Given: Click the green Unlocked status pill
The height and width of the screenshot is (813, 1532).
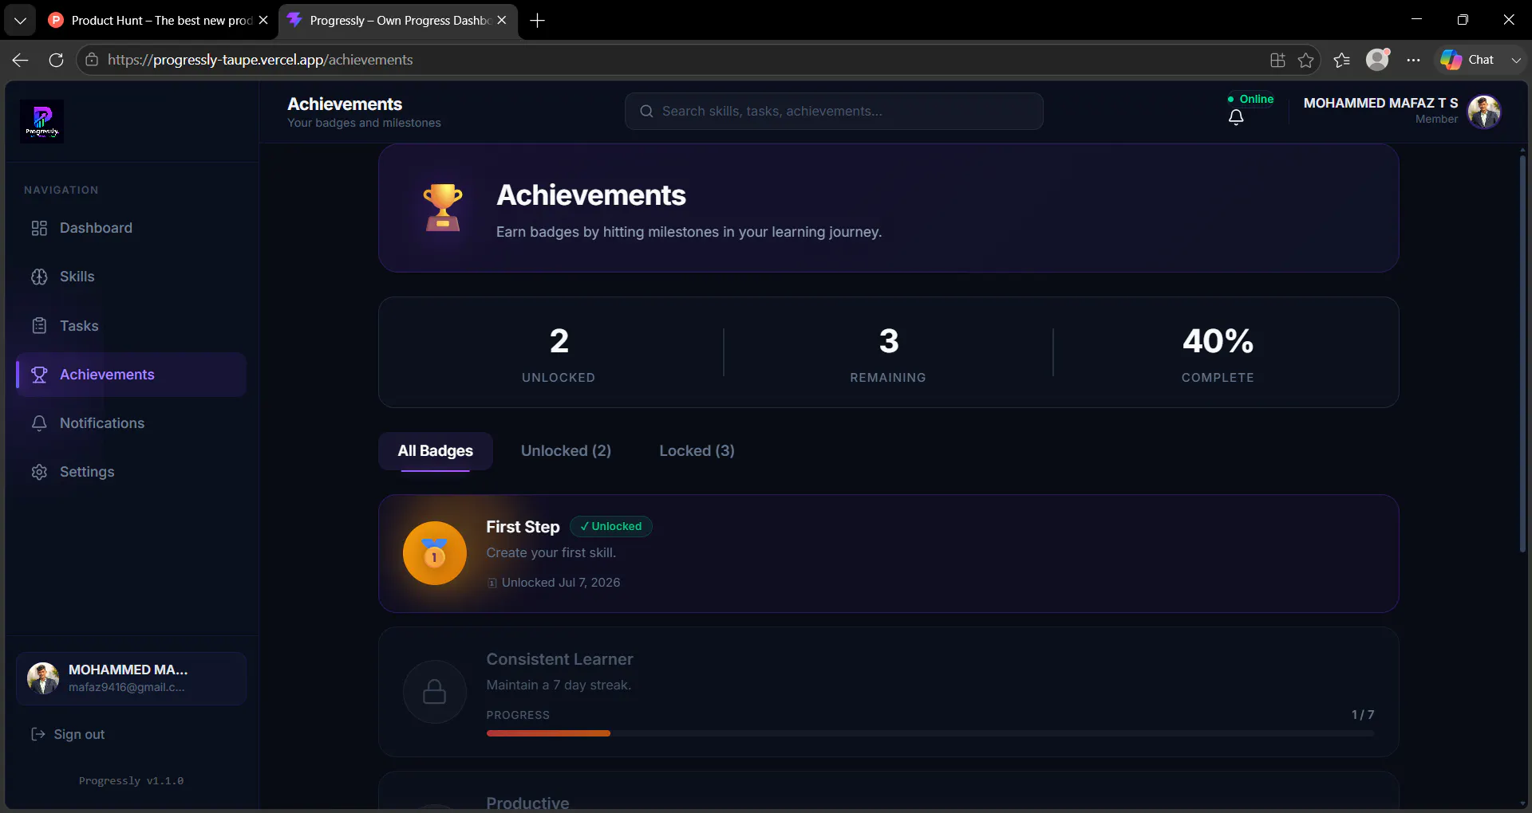Looking at the screenshot, I should click(611, 527).
